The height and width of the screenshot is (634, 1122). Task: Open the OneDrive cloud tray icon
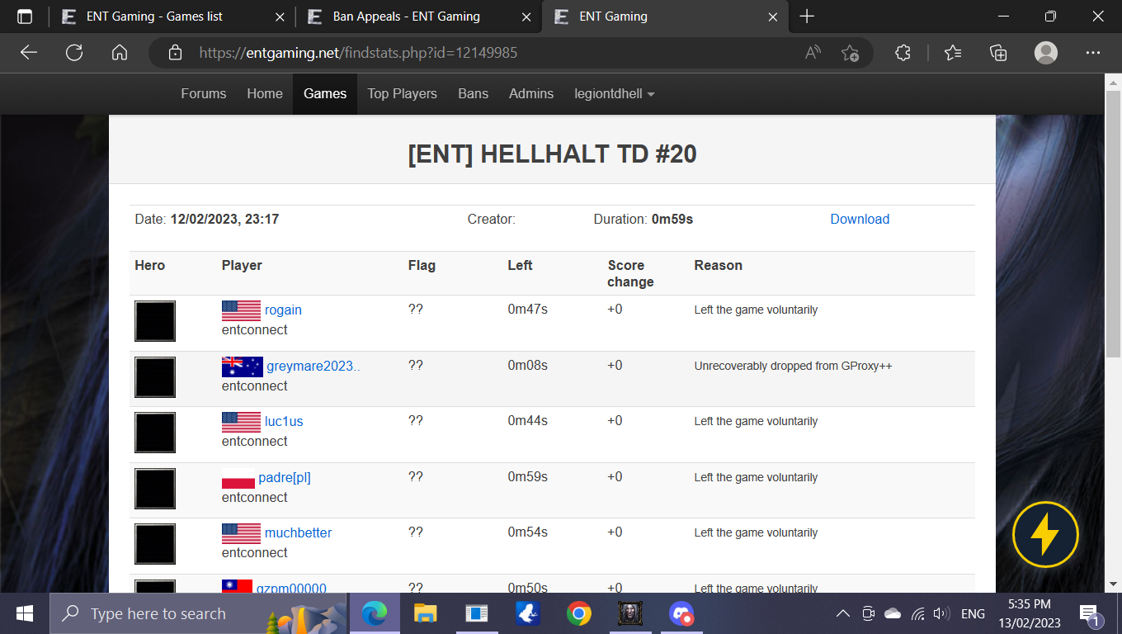tap(893, 613)
